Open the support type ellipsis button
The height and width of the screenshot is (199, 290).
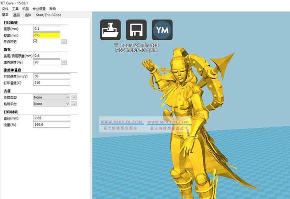(x=74, y=98)
